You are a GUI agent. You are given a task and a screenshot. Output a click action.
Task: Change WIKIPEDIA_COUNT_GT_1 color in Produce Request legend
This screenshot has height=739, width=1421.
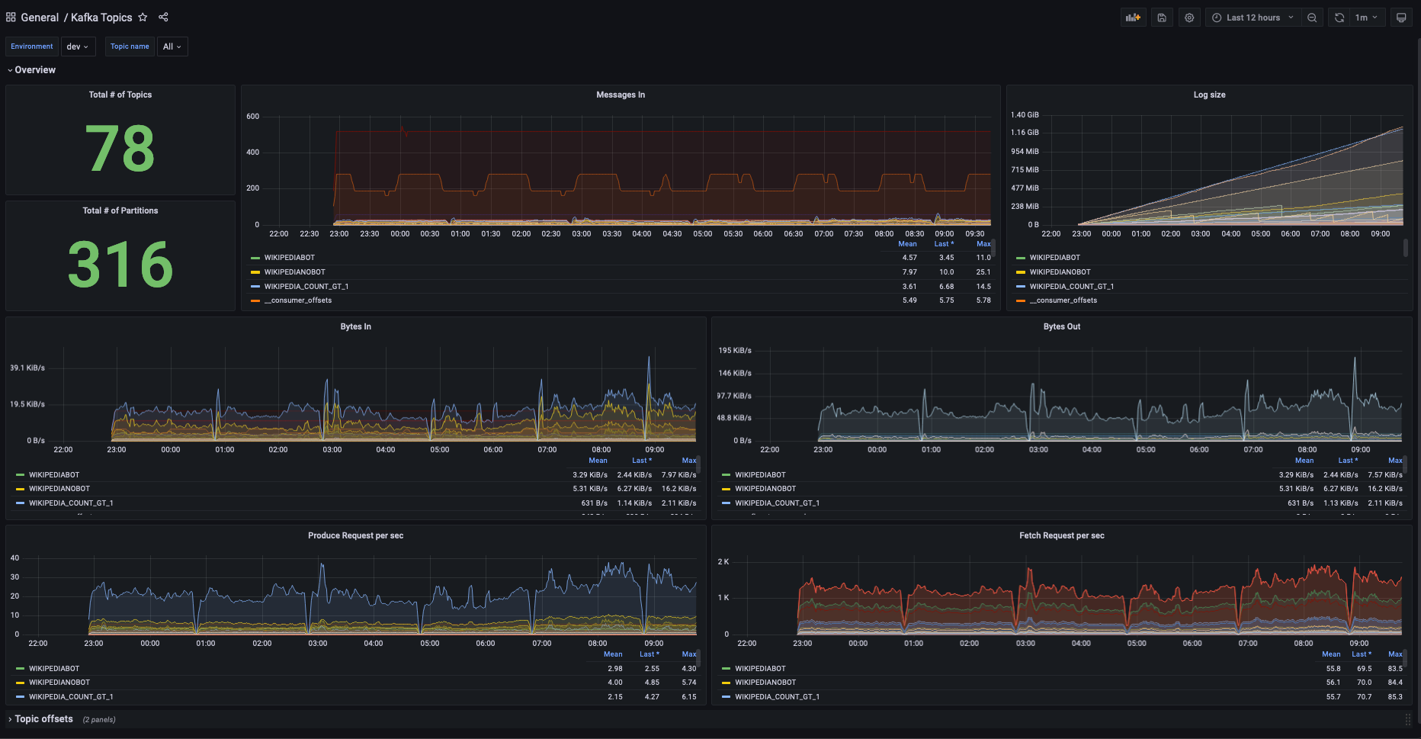coord(21,697)
